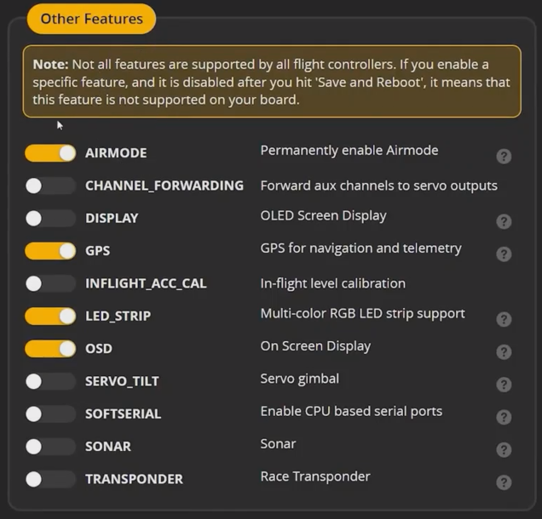Show help for LED_STRIP feature
Viewport: 542px width, 519px height.
(504, 319)
